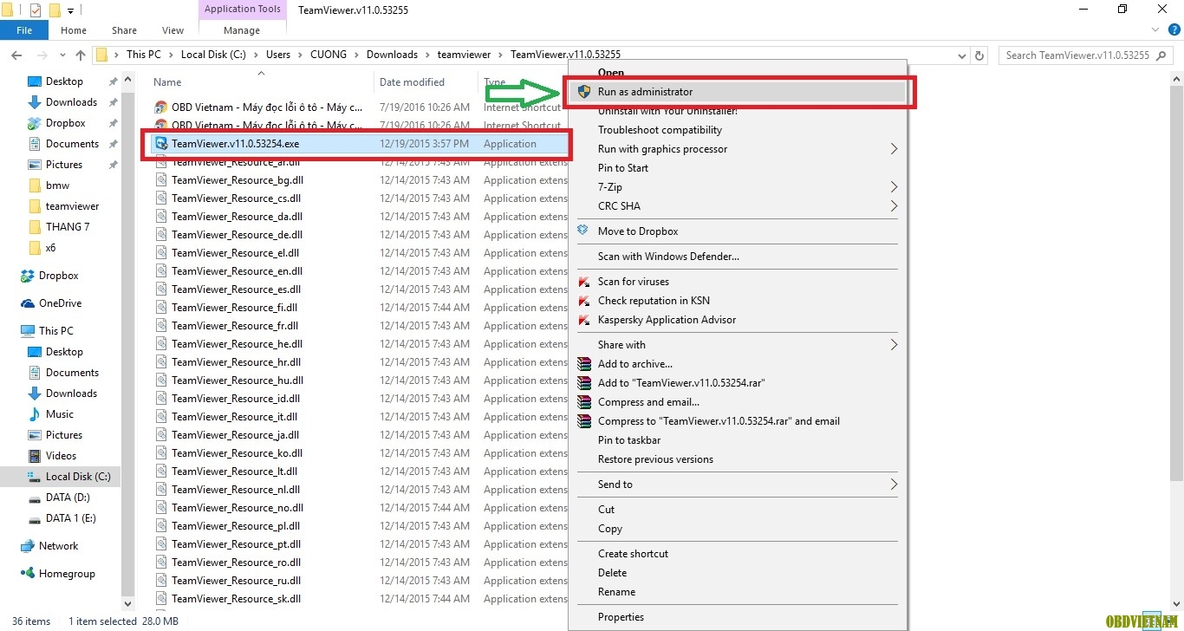Choose Pin to taskbar in context menu
The height and width of the screenshot is (631, 1184).
pos(629,440)
